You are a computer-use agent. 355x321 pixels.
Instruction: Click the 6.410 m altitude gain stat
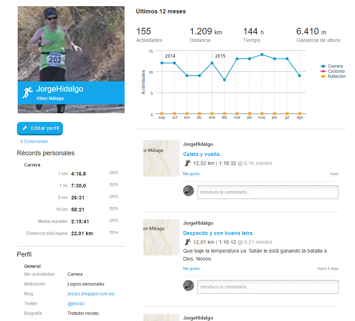tap(318, 35)
